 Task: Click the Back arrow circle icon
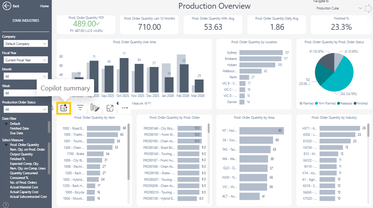[7, 6]
